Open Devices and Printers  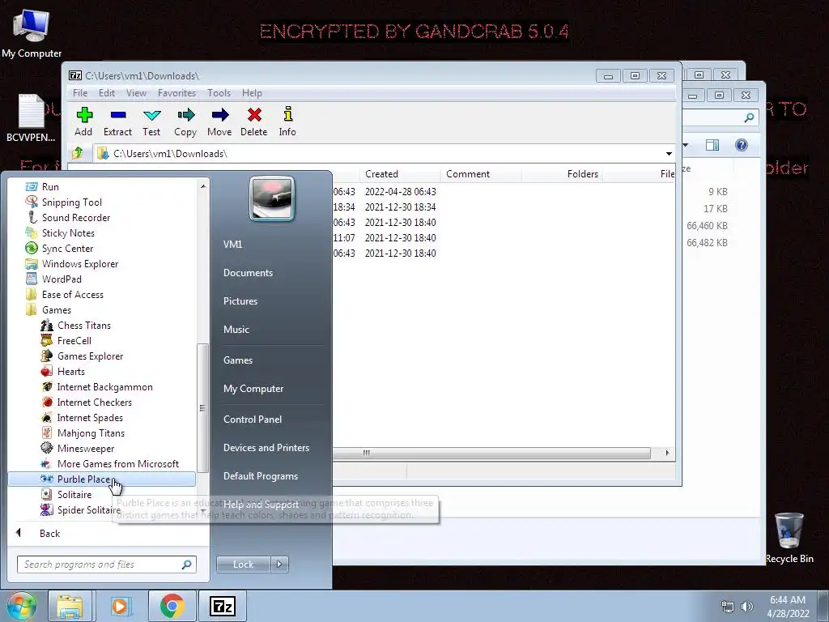266,447
